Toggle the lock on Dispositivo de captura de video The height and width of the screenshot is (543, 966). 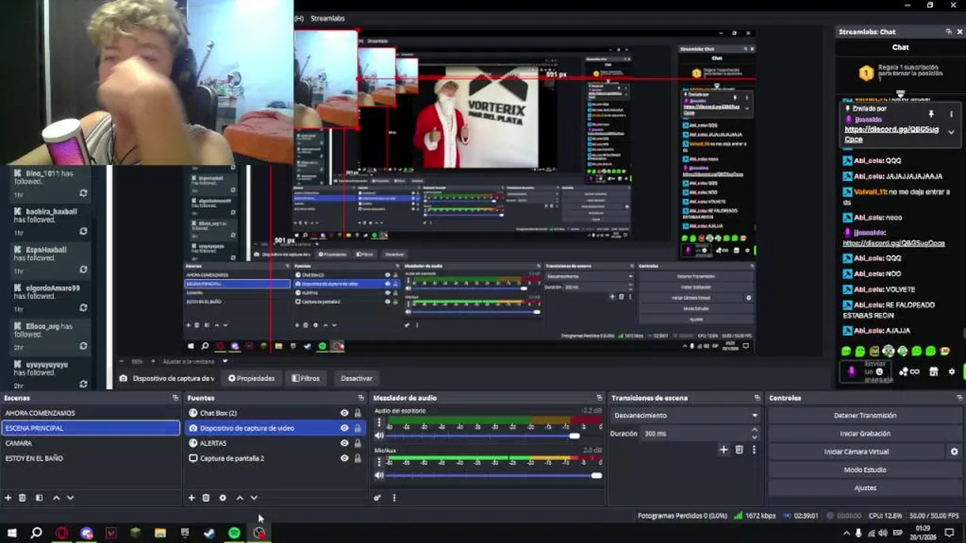(358, 428)
